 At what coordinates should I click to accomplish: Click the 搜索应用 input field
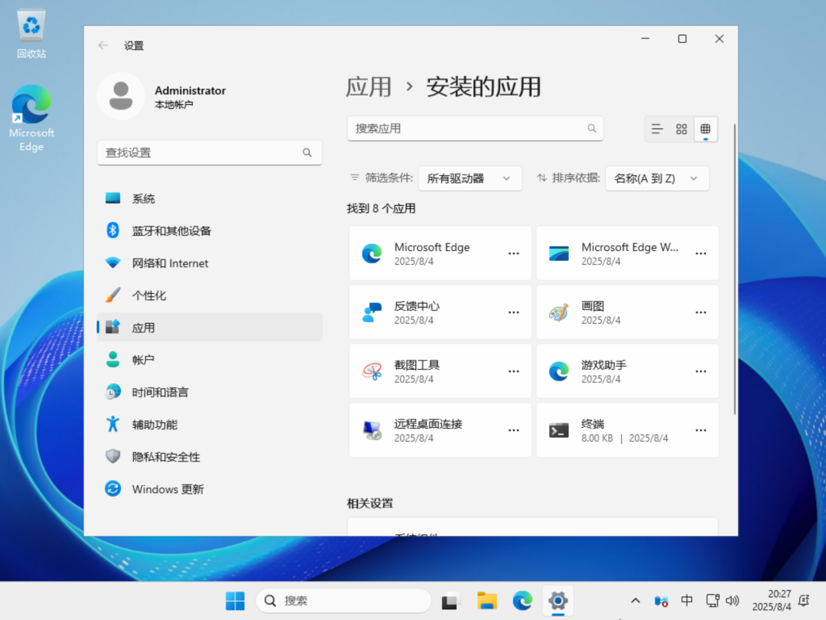click(x=475, y=128)
